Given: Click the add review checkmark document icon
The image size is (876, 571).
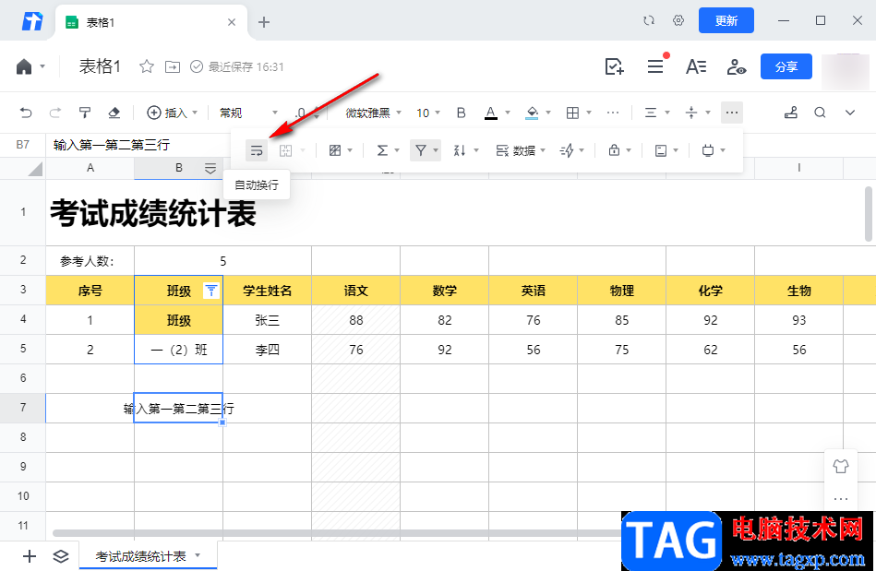Looking at the screenshot, I should [615, 67].
